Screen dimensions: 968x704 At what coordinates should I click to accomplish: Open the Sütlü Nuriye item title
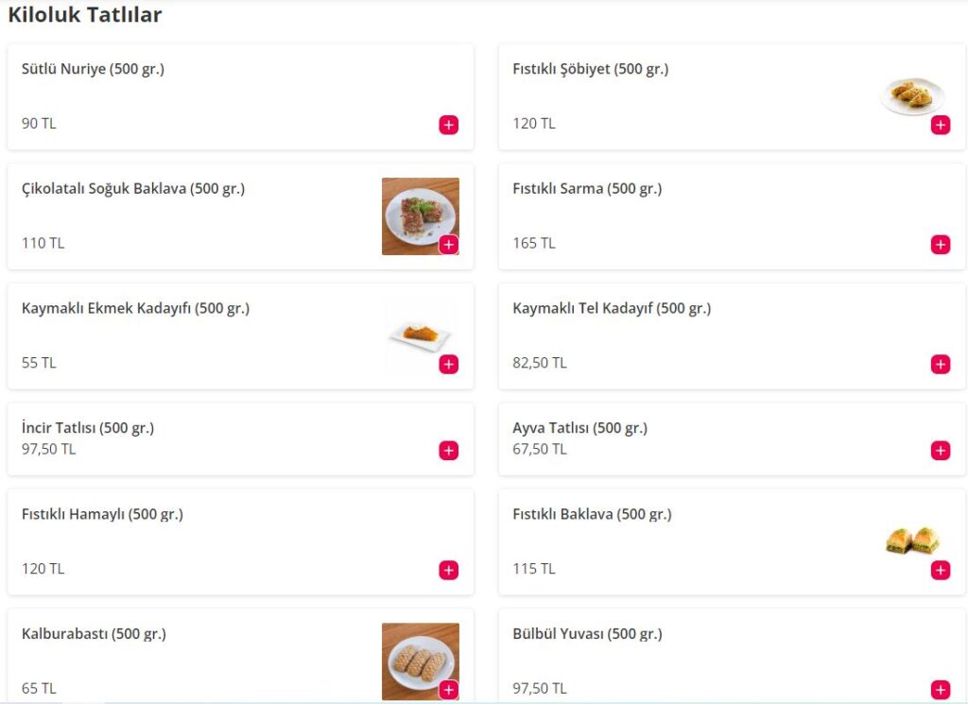tap(93, 69)
